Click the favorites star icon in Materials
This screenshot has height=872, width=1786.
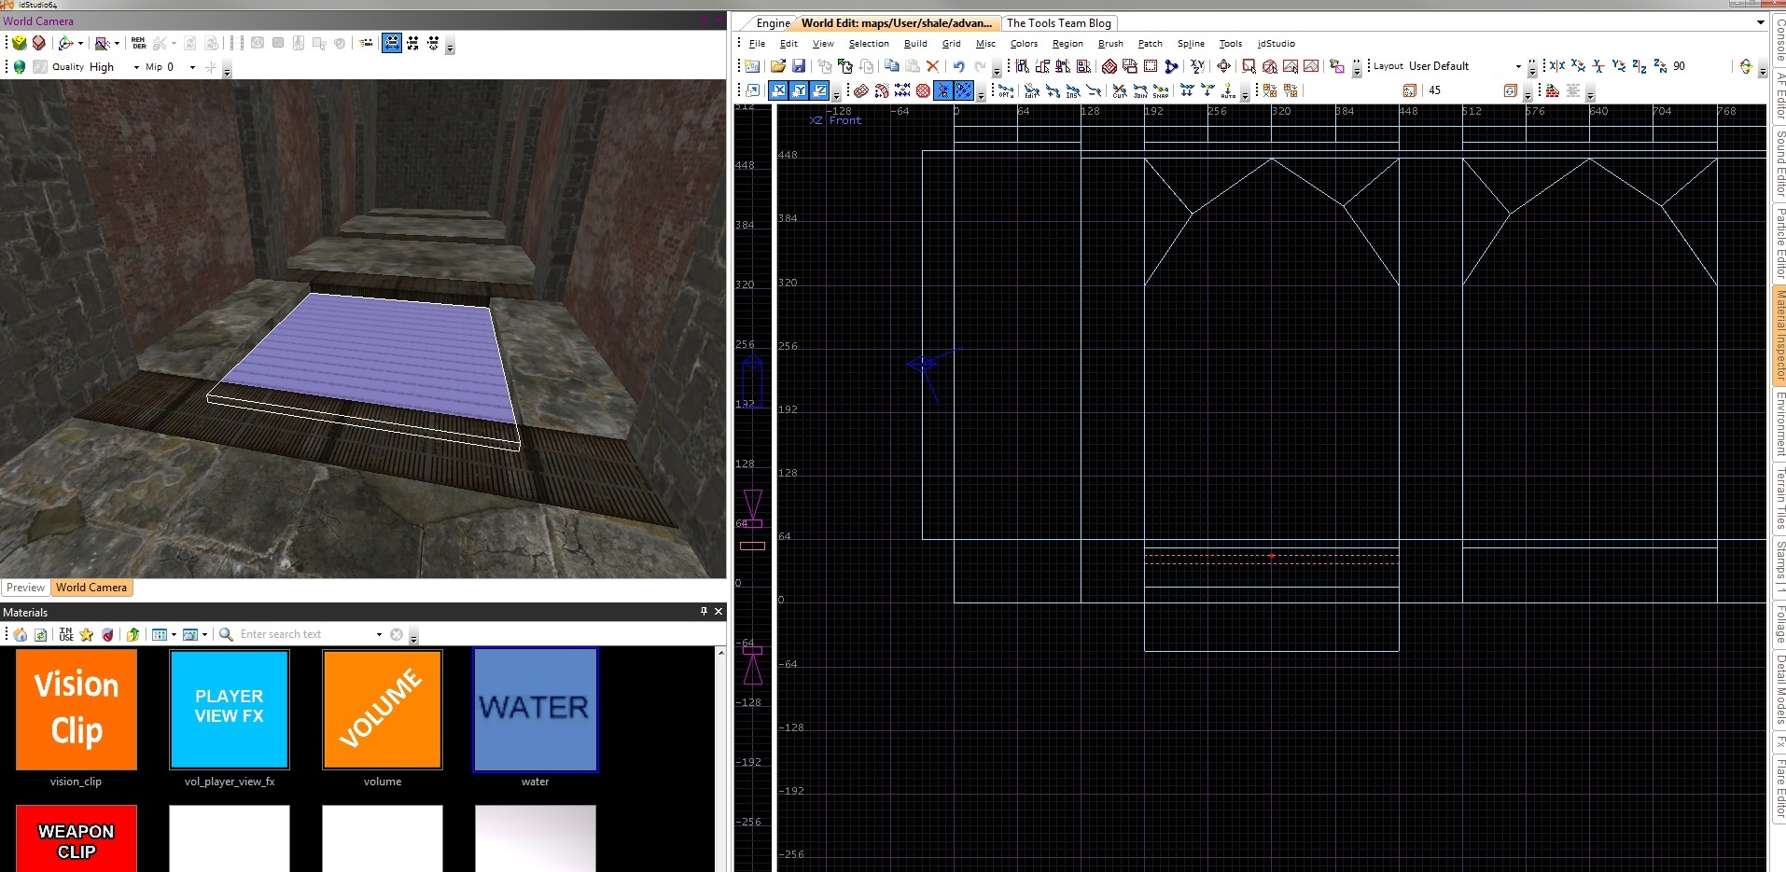click(87, 634)
